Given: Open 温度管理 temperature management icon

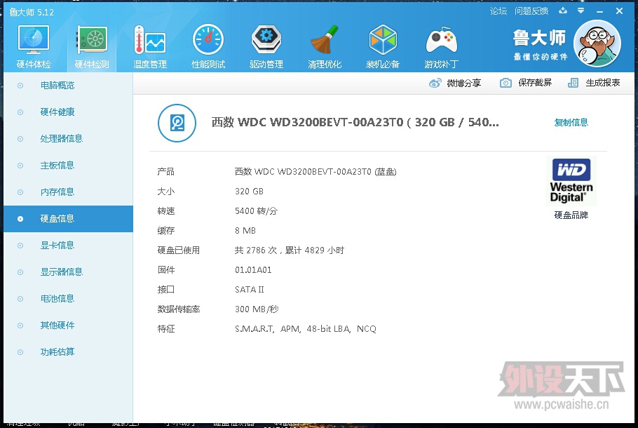Looking at the screenshot, I should (150, 40).
